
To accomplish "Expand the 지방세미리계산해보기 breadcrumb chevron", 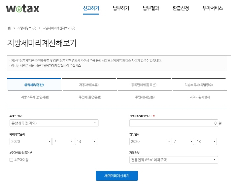I will coord(73,28).
